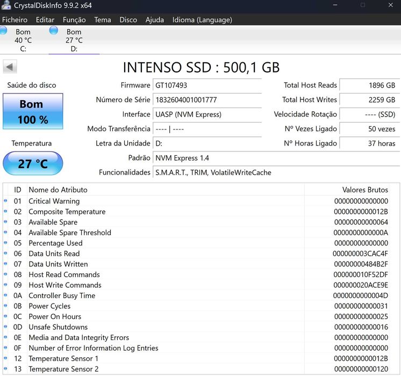Open the Função menu
Viewport: 401px width, 376px height.
point(74,20)
